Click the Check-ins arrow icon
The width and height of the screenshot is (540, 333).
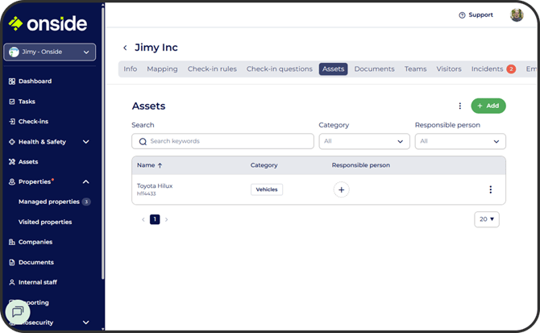tap(12, 122)
